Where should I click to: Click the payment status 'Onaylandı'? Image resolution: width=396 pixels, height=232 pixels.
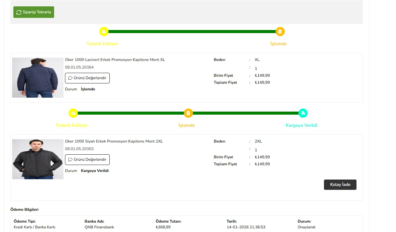[x=307, y=227]
